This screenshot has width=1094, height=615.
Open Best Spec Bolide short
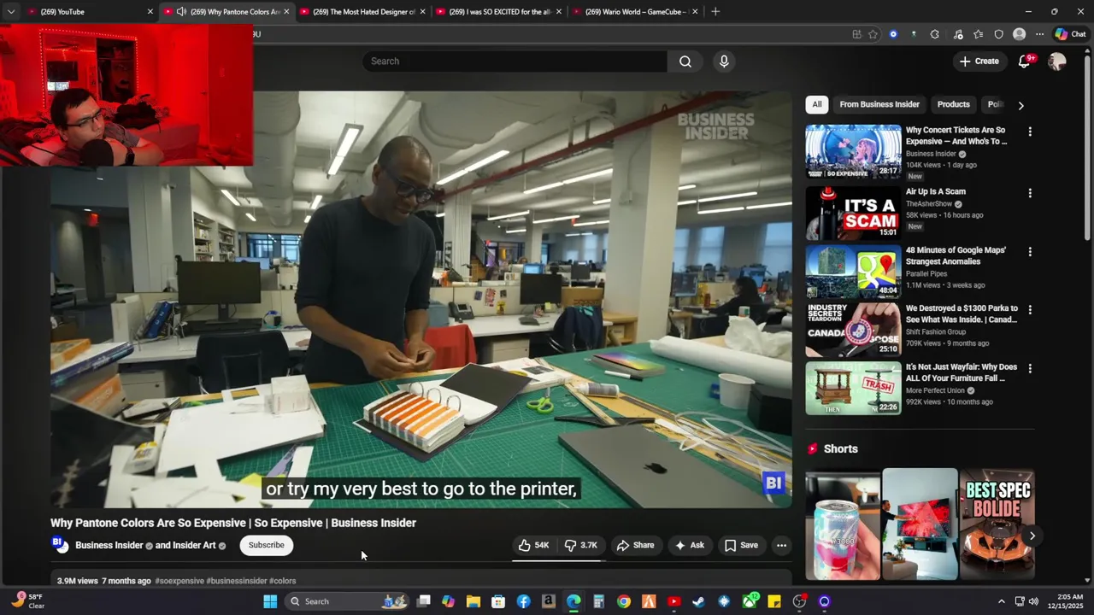pyautogui.click(x=997, y=524)
